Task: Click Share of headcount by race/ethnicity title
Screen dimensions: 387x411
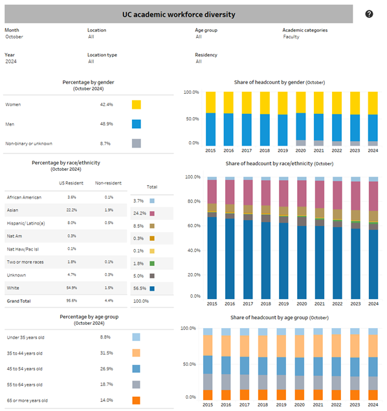Action: 280,164
